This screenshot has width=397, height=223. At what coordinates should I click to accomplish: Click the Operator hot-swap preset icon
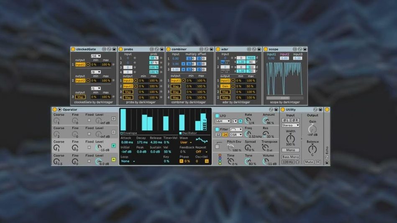coord(271,109)
